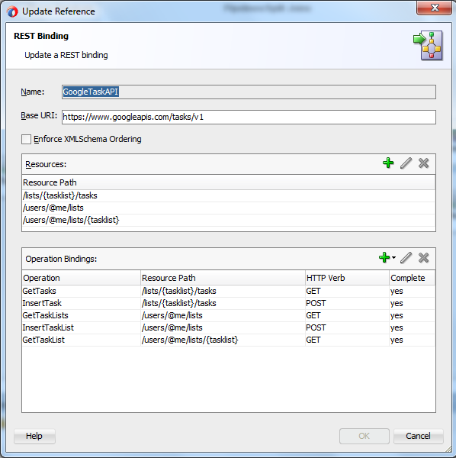The image size is (456, 458).
Task: Click the REST binding wizard icon
Action: pos(428,45)
